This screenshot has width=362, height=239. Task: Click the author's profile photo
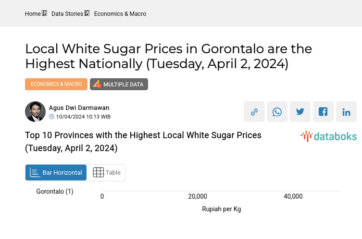click(x=35, y=112)
